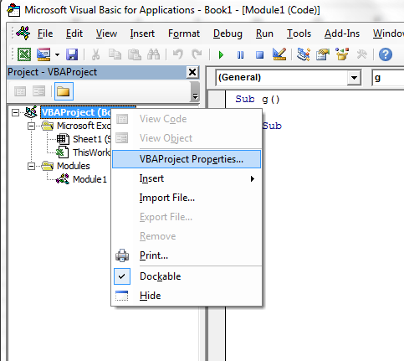Viewport: 404px width, 361px height.
Task: Open the Debug menu
Action: click(x=228, y=34)
